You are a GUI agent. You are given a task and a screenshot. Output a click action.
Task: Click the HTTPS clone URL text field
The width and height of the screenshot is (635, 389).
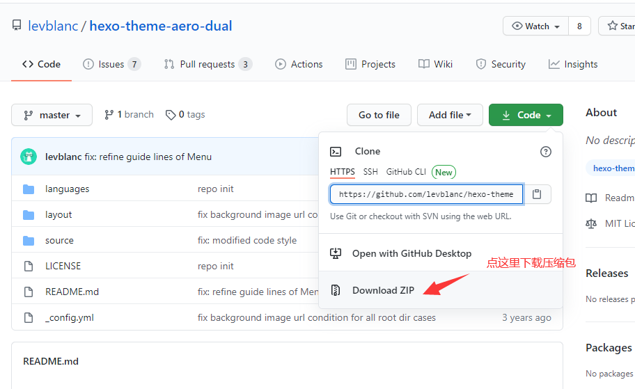point(426,194)
